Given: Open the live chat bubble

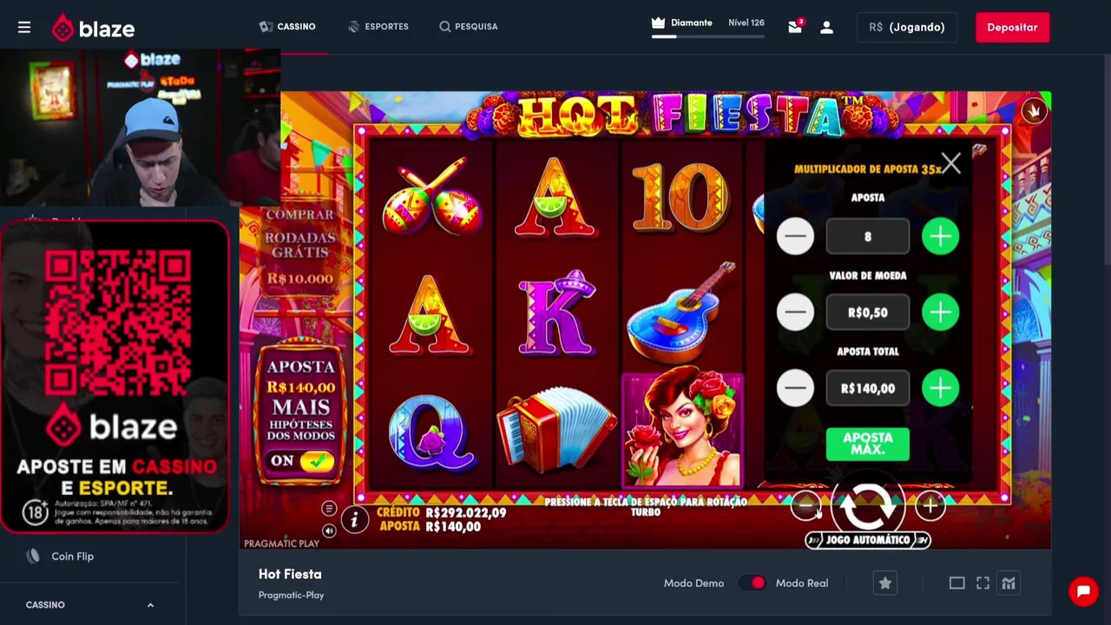Looking at the screenshot, I should [x=1083, y=592].
